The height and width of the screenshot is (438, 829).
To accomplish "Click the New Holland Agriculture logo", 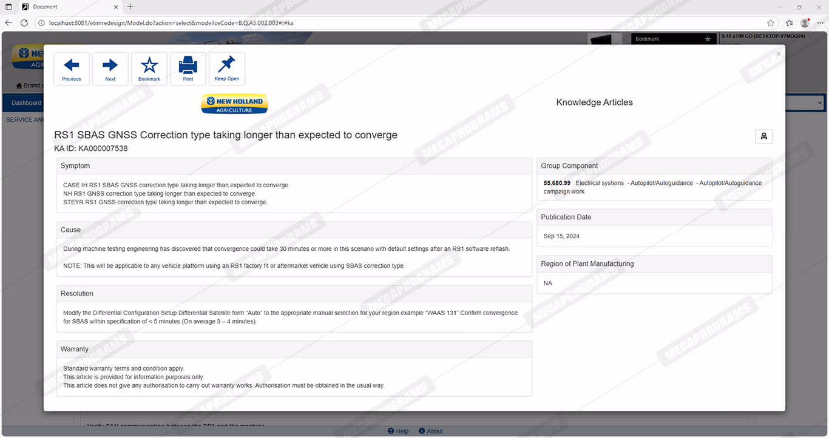I will point(234,104).
